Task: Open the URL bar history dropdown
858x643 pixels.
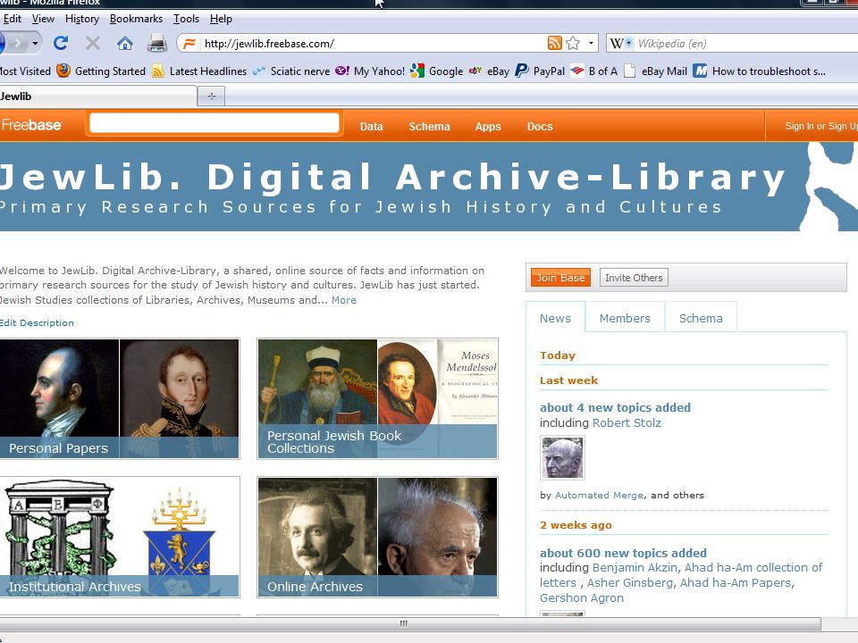Action: click(x=591, y=43)
